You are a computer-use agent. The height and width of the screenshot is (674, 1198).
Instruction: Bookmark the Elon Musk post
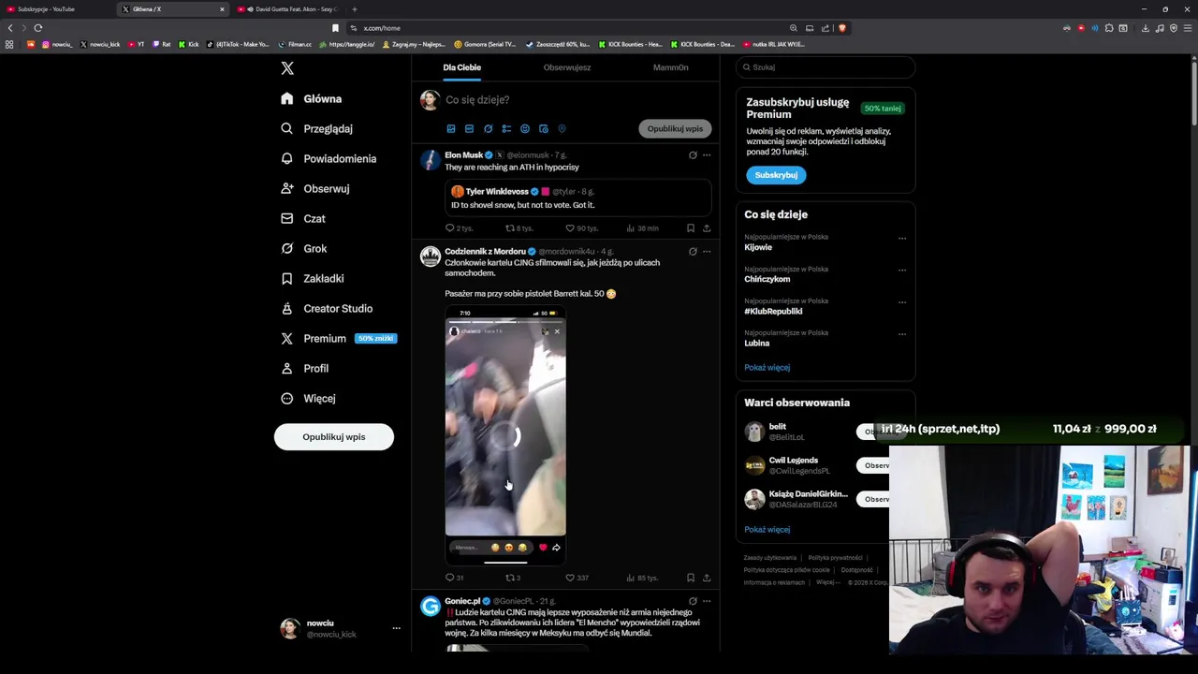click(x=691, y=227)
